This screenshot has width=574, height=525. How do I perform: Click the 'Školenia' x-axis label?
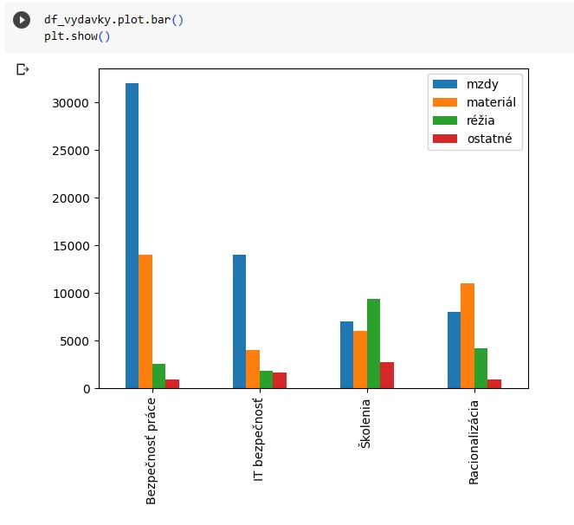pos(364,425)
